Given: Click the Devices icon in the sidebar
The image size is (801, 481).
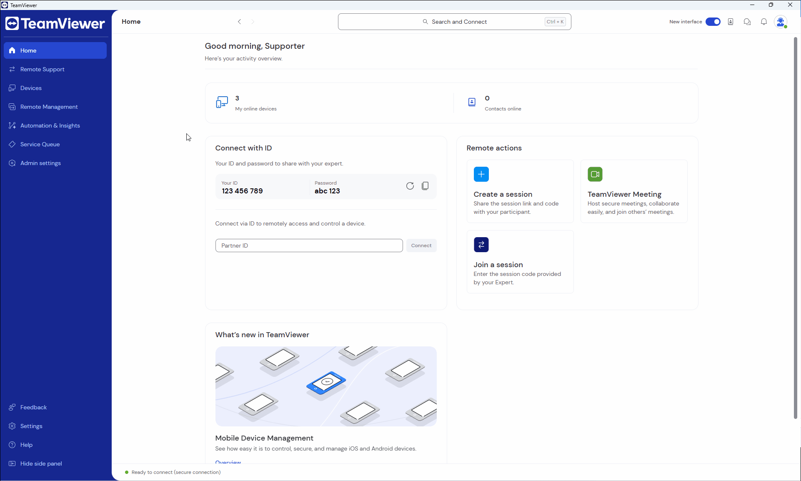Looking at the screenshot, I should tap(12, 88).
